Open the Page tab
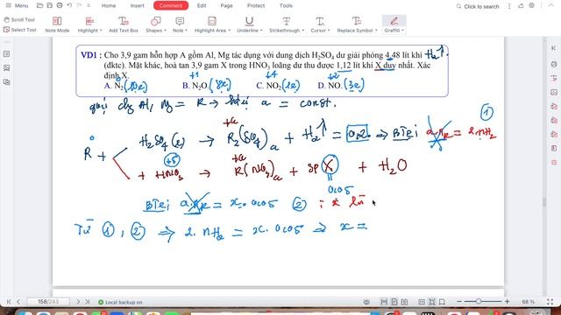The height and width of the screenshot is (315, 561). tap(226, 6)
